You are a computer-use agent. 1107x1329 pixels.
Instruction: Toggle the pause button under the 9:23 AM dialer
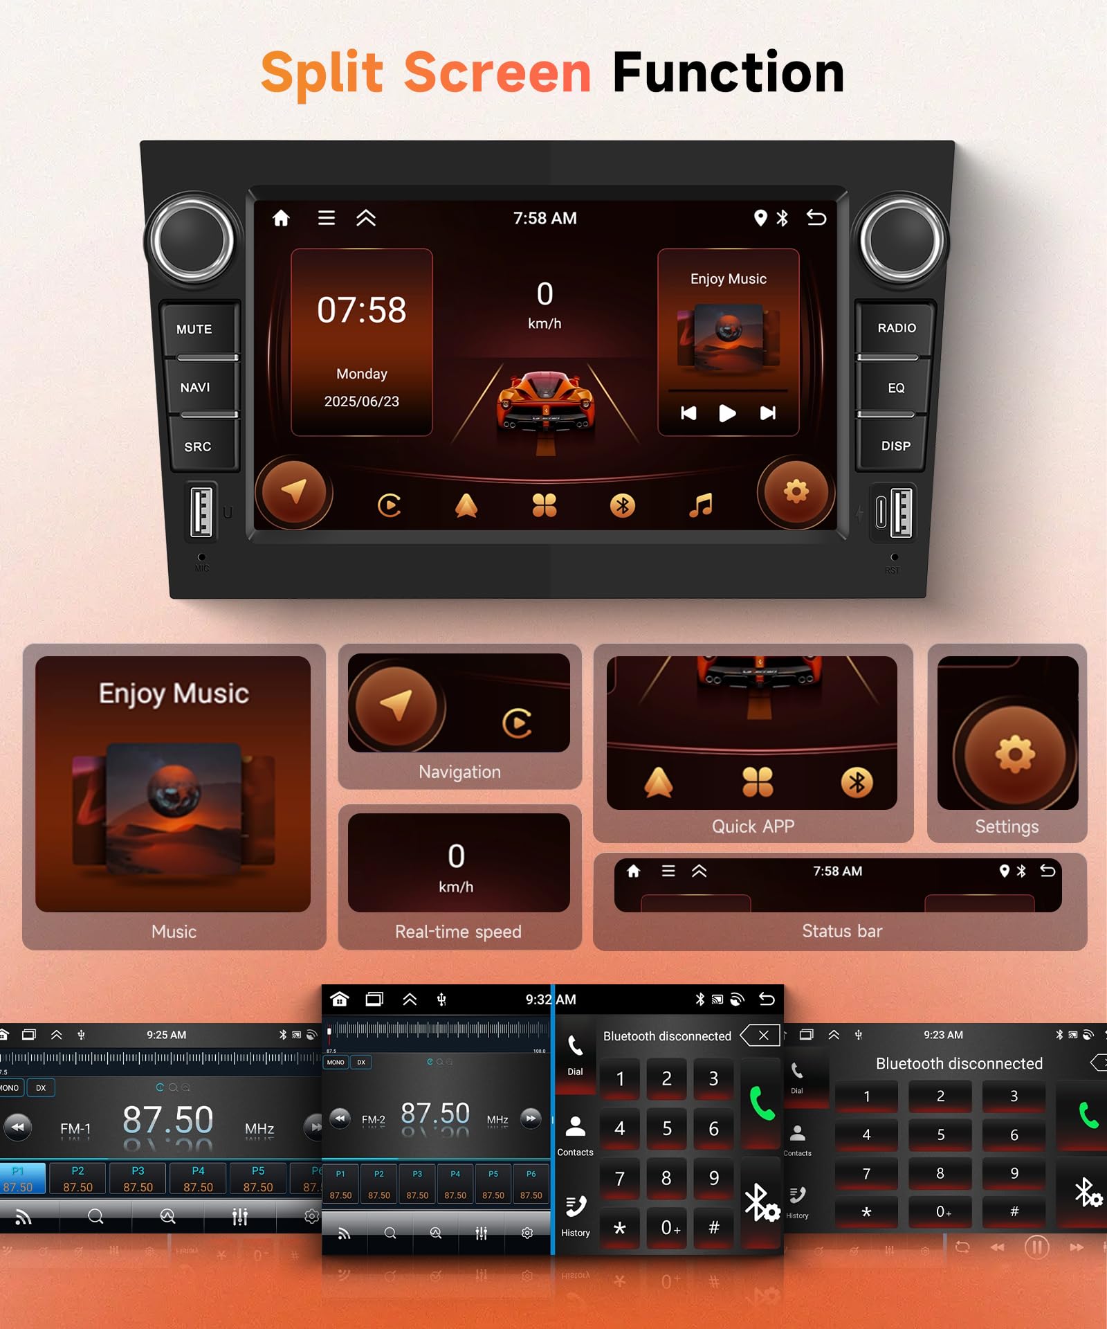coord(1036,1247)
